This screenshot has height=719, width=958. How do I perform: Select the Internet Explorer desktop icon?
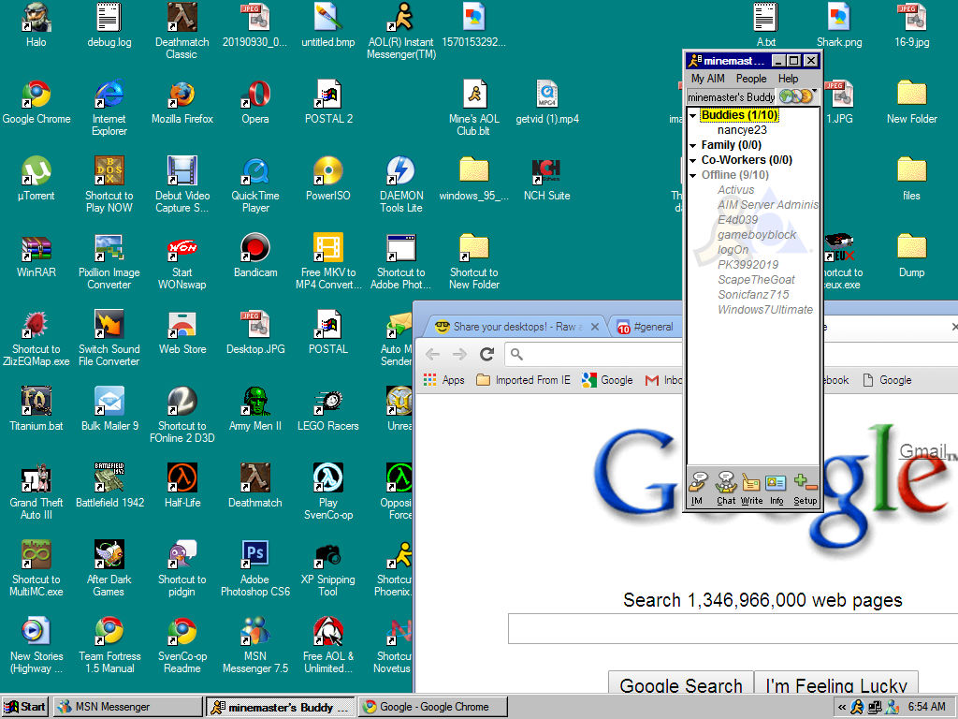(109, 109)
